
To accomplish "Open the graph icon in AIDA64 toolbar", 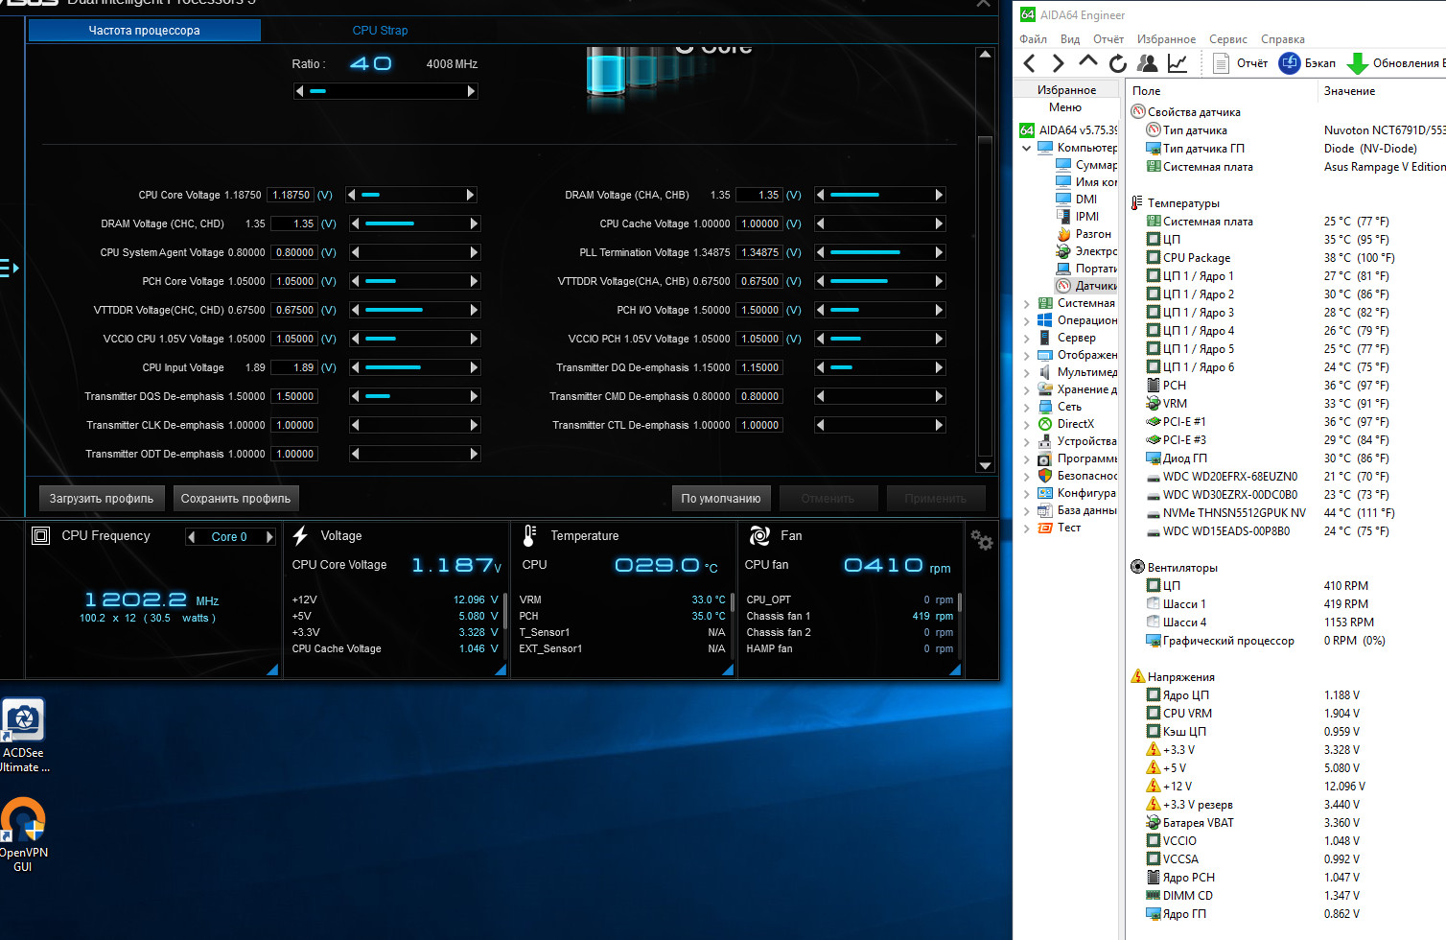I will 1177,63.
